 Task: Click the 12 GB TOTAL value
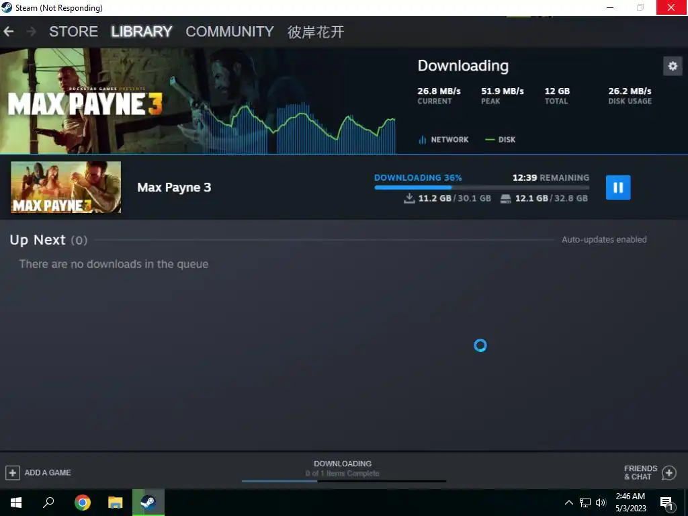557,91
